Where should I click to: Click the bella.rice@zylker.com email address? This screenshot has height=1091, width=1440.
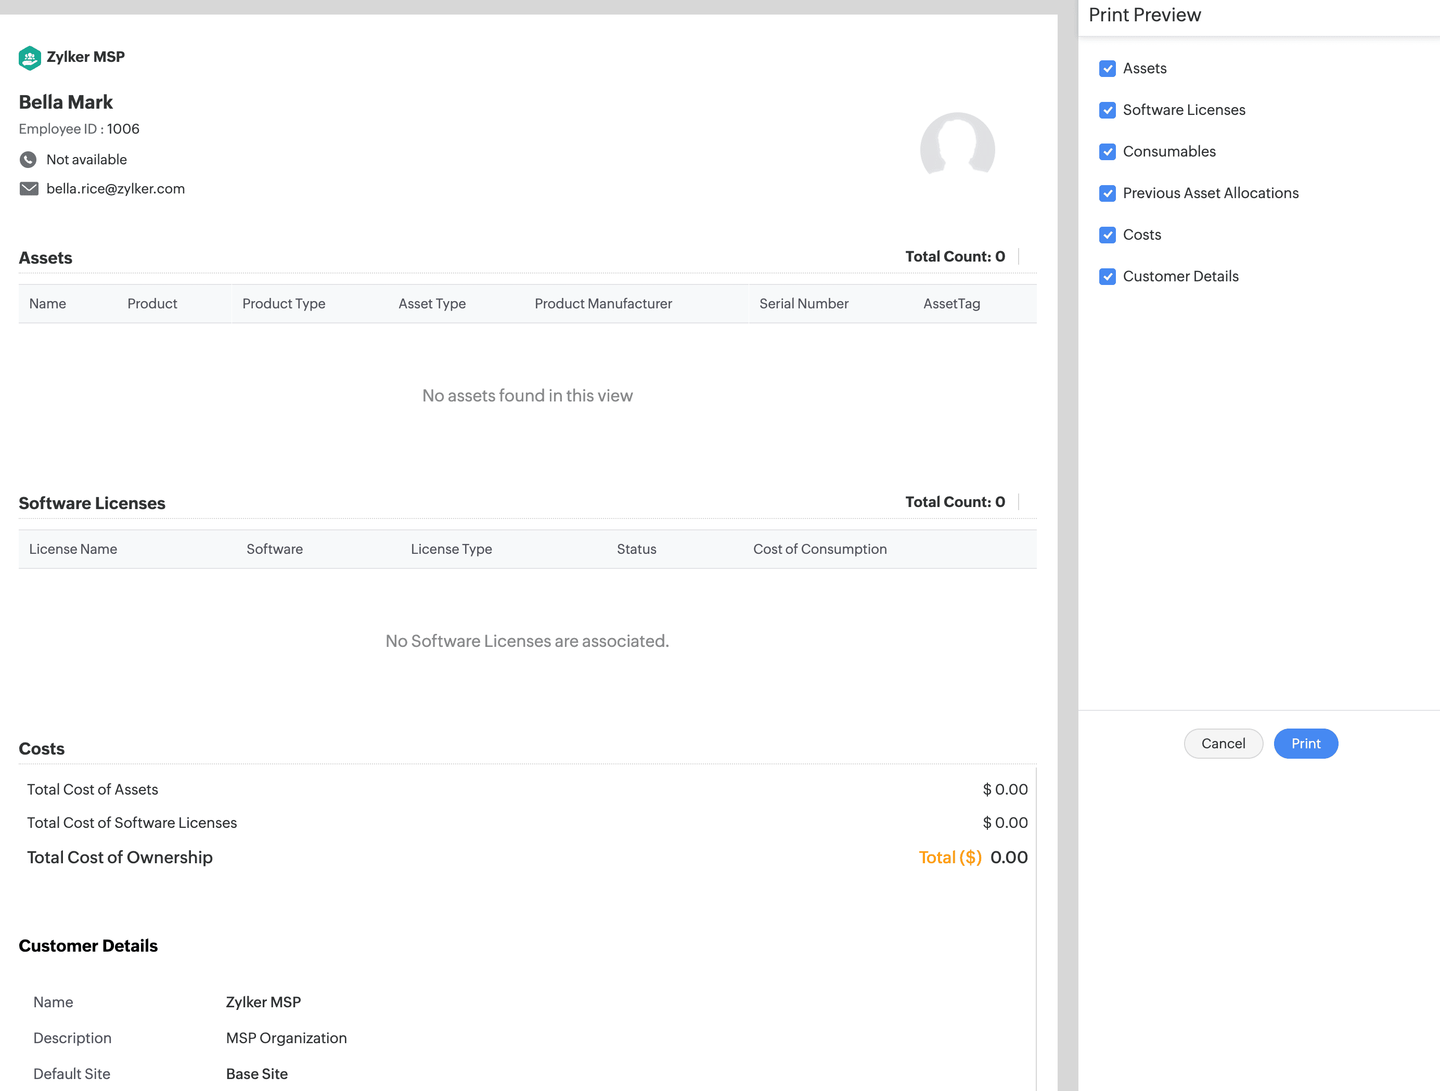point(115,189)
